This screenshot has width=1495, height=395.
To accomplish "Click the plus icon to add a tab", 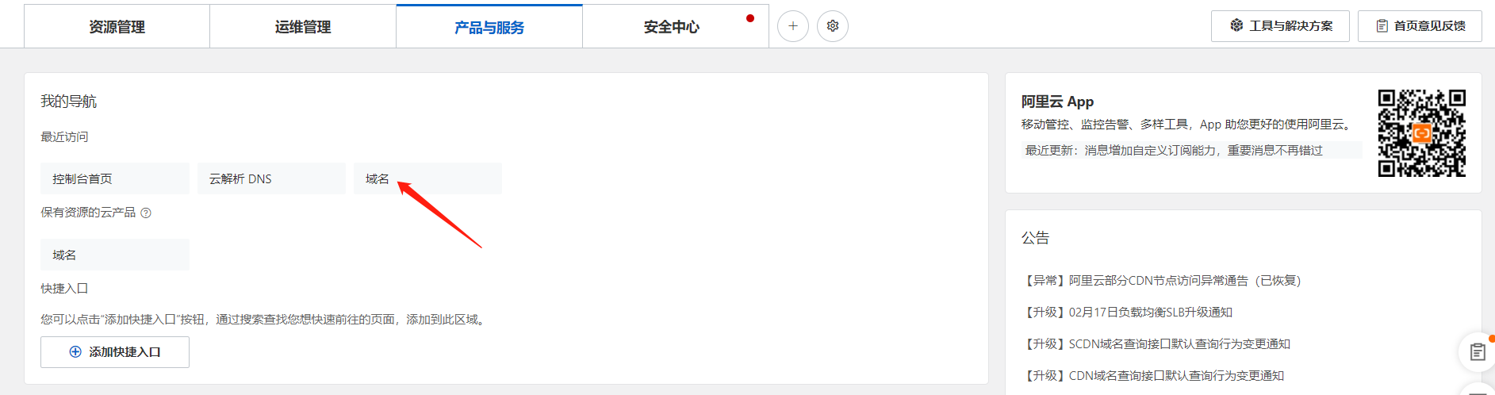I will click(793, 26).
